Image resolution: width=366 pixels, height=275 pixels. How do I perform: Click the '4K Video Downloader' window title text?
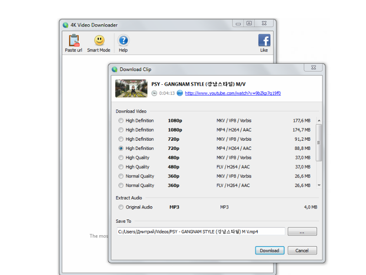[x=94, y=25]
